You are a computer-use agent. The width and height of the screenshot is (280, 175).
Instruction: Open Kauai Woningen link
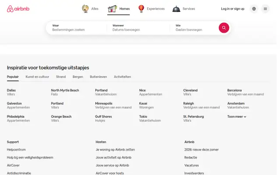pos(146,105)
